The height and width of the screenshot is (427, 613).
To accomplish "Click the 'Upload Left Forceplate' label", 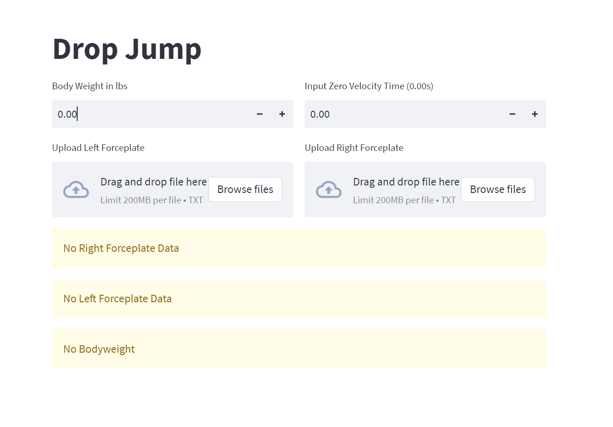I will tap(98, 148).
